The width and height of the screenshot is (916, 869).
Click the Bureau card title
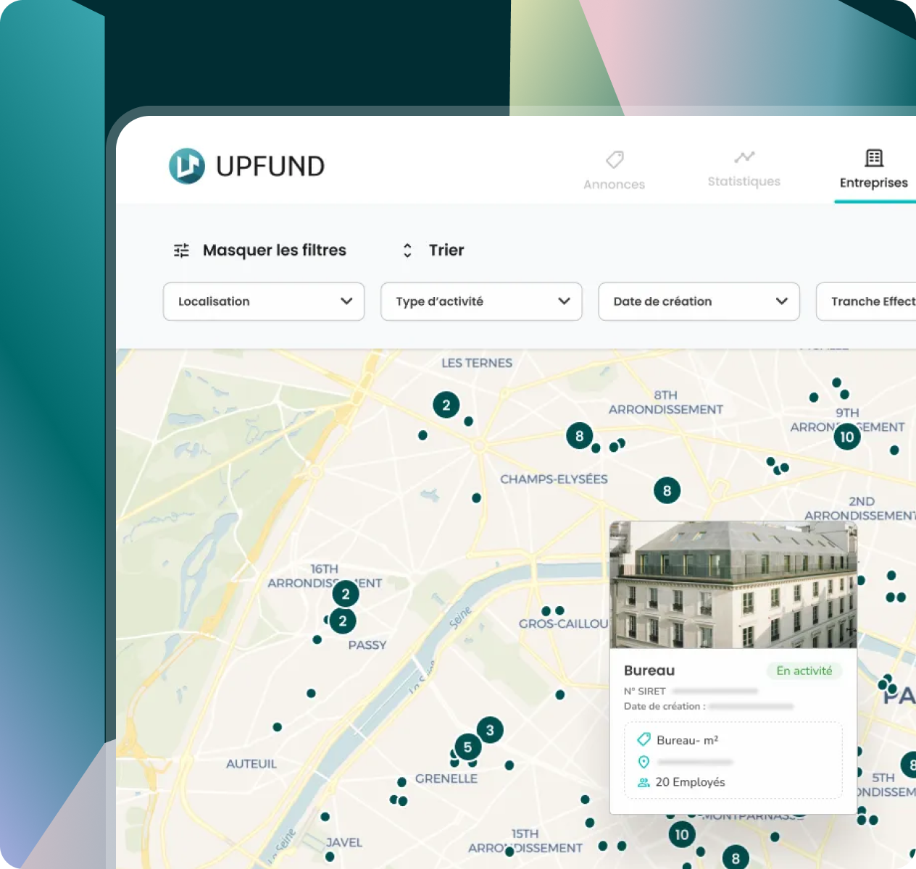pyautogui.click(x=649, y=671)
